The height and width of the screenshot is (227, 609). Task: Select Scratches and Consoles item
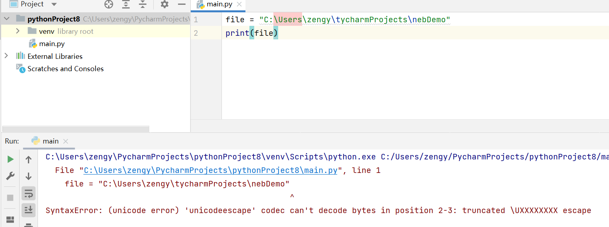coord(65,68)
